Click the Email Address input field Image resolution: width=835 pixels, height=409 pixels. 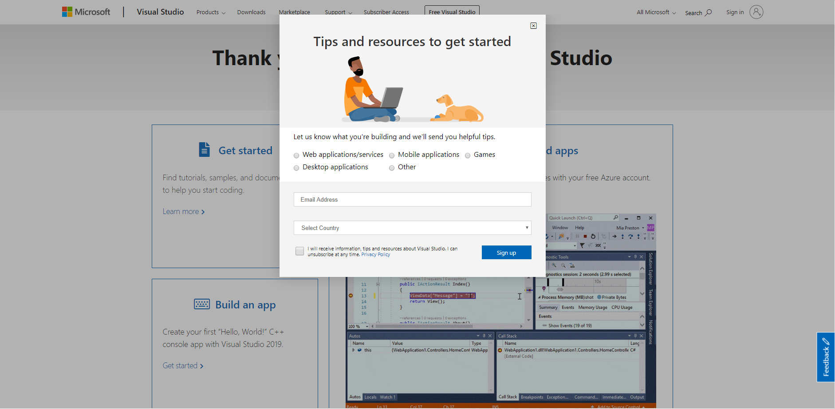click(x=412, y=199)
